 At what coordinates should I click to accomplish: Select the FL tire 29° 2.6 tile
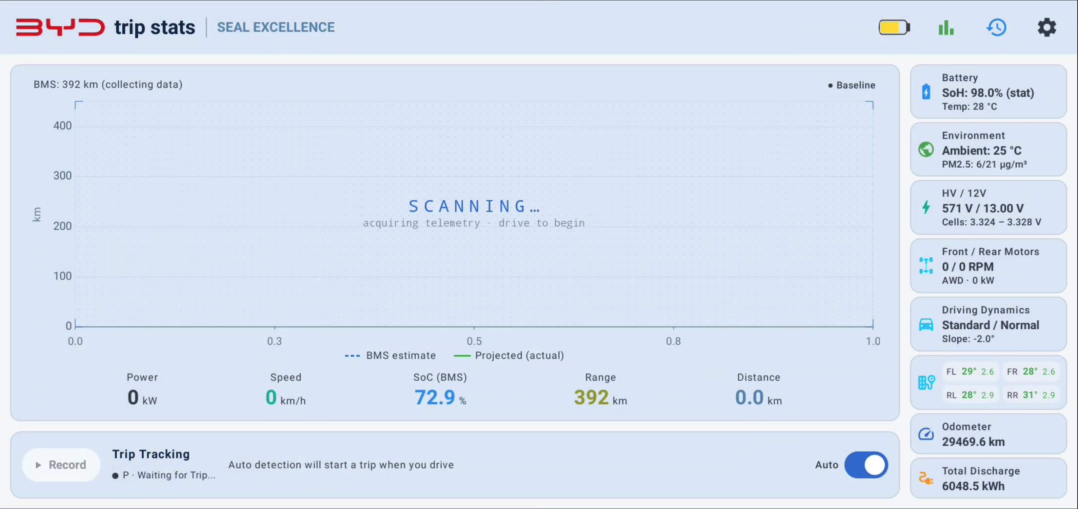970,371
